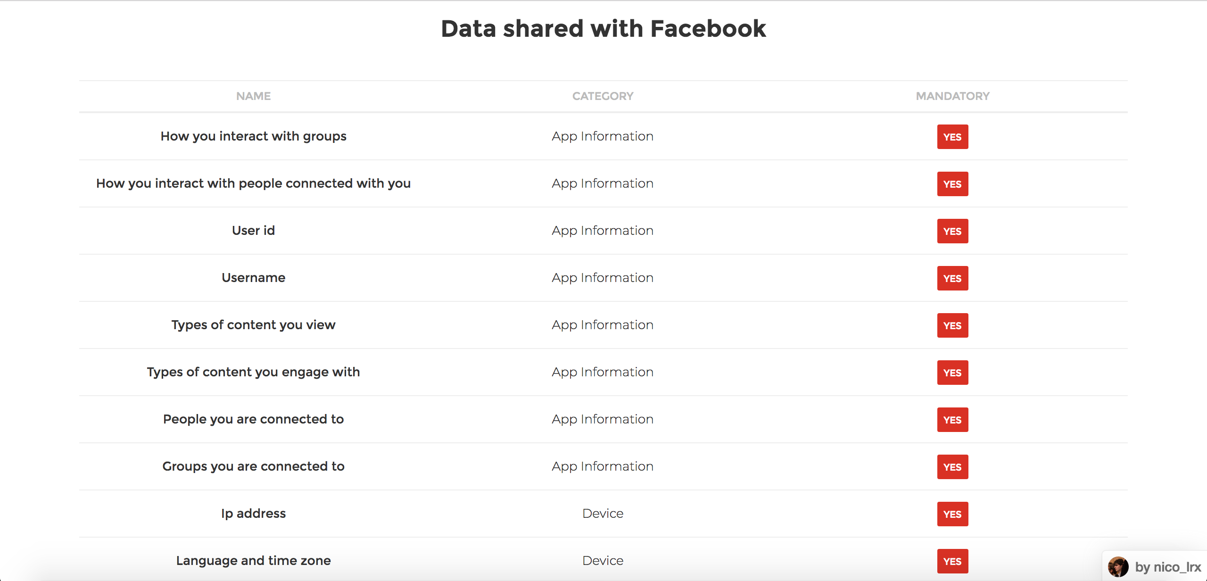The height and width of the screenshot is (581, 1207).
Task: Click the MANDATORY column header
Action: pyautogui.click(x=952, y=96)
